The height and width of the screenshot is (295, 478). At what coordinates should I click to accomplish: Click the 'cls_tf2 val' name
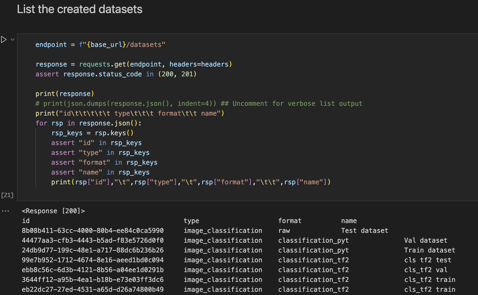[x=426, y=270]
